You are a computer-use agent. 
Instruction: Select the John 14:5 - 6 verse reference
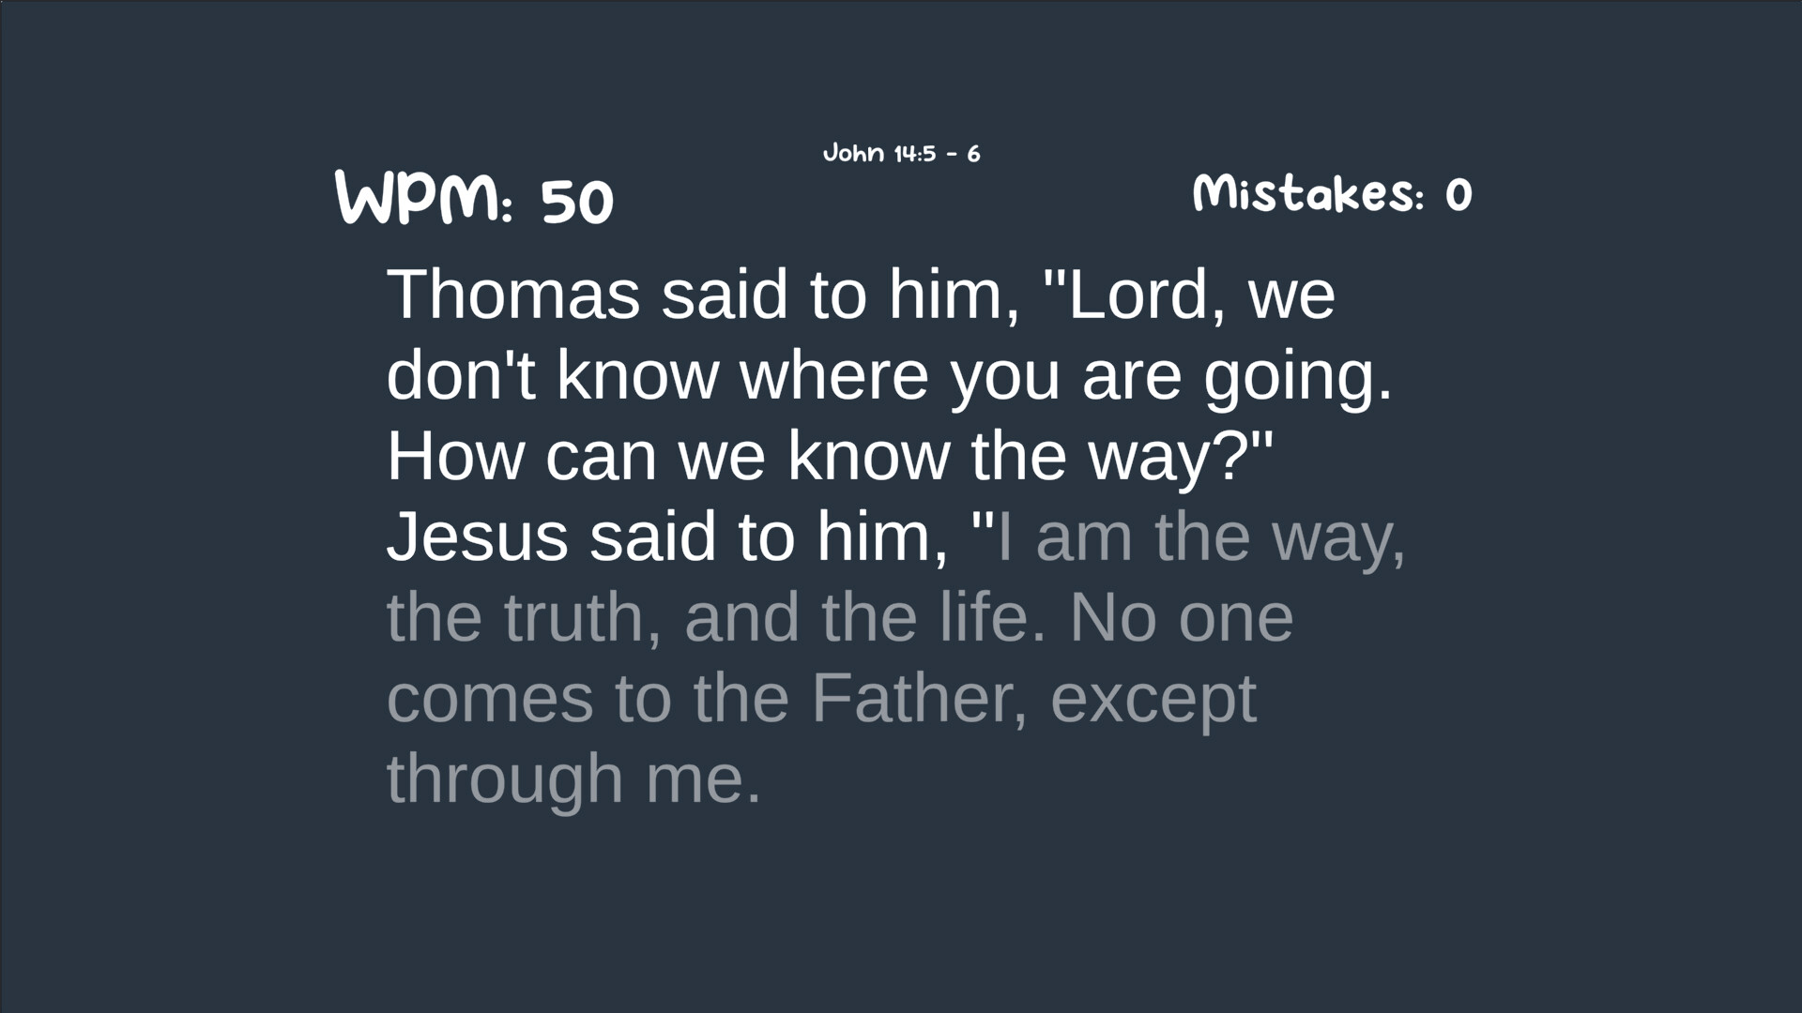(901, 154)
